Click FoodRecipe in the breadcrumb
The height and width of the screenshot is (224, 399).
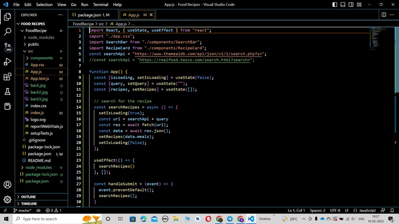click(x=83, y=24)
